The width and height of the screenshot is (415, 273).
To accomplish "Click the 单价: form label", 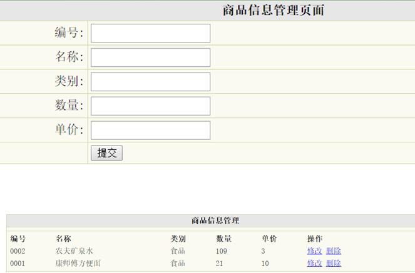I will [x=69, y=130].
